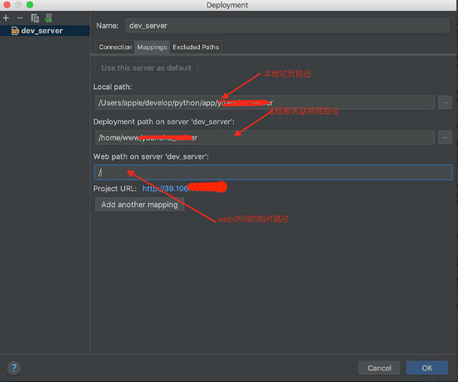Remove selected server with minus icon
The height and width of the screenshot is (382, 458).
(x=20, y=18)
